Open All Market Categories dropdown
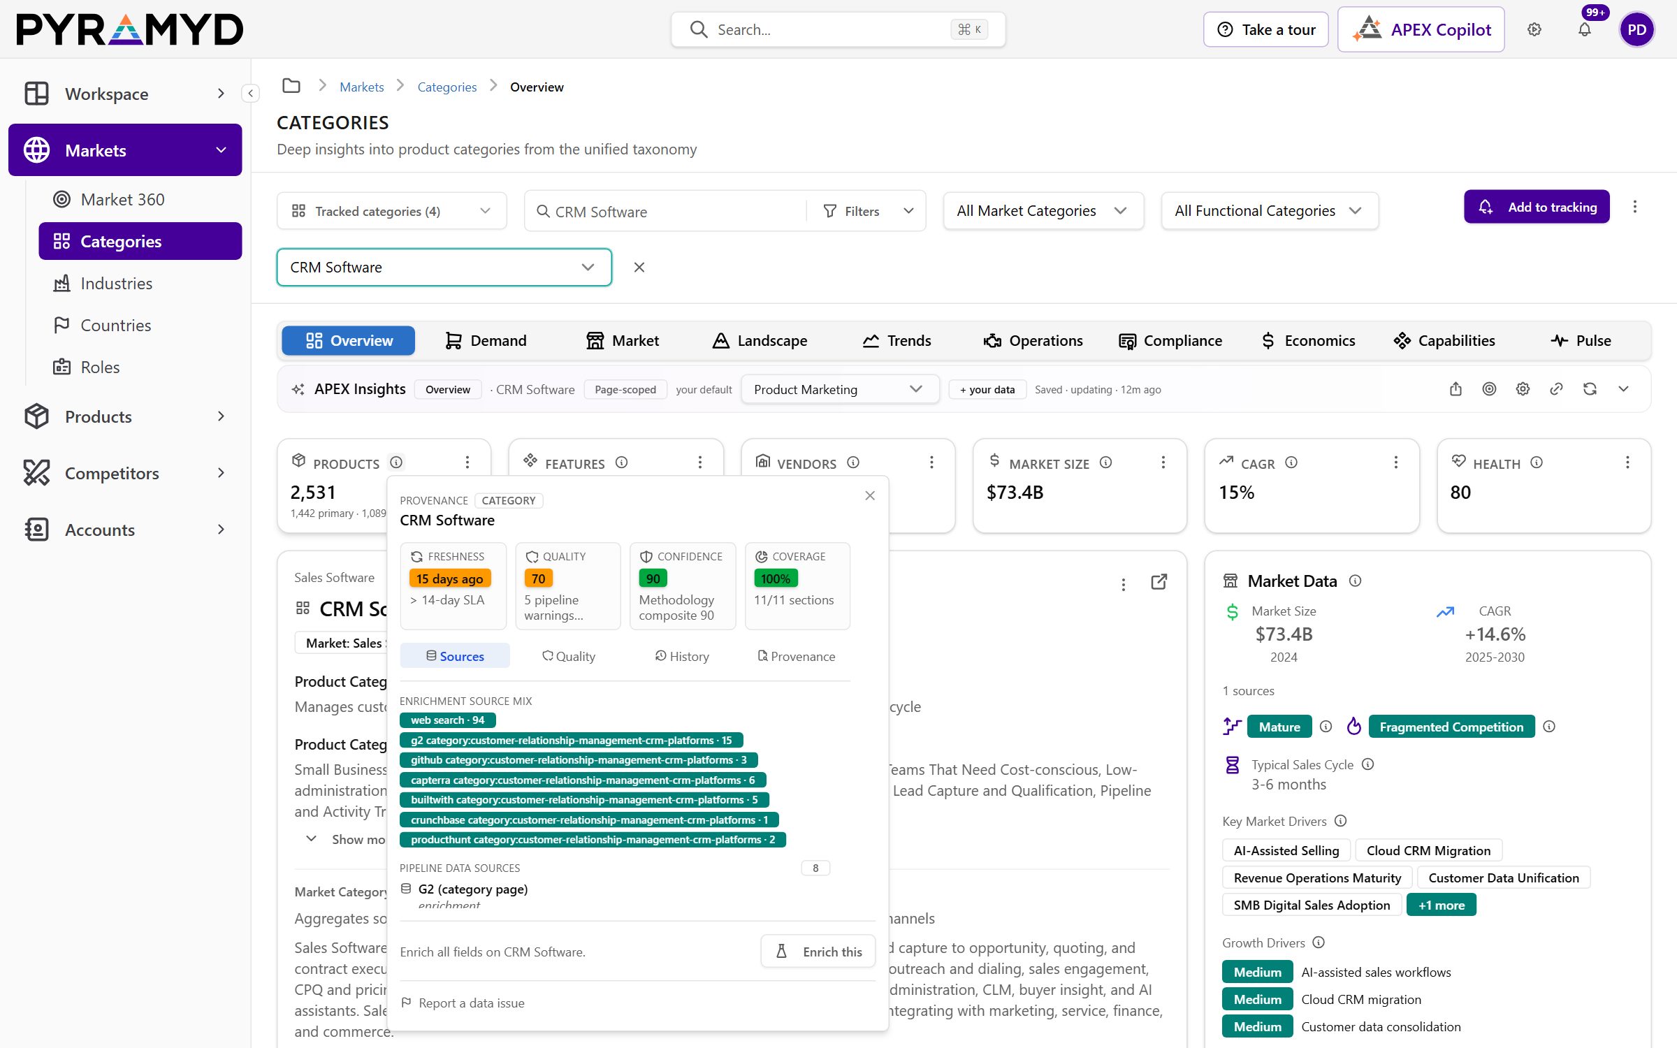The image size is (1677, 1048). click(x=1043, y=211)
